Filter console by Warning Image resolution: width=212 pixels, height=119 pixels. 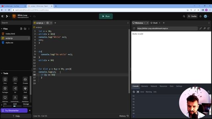149,92
